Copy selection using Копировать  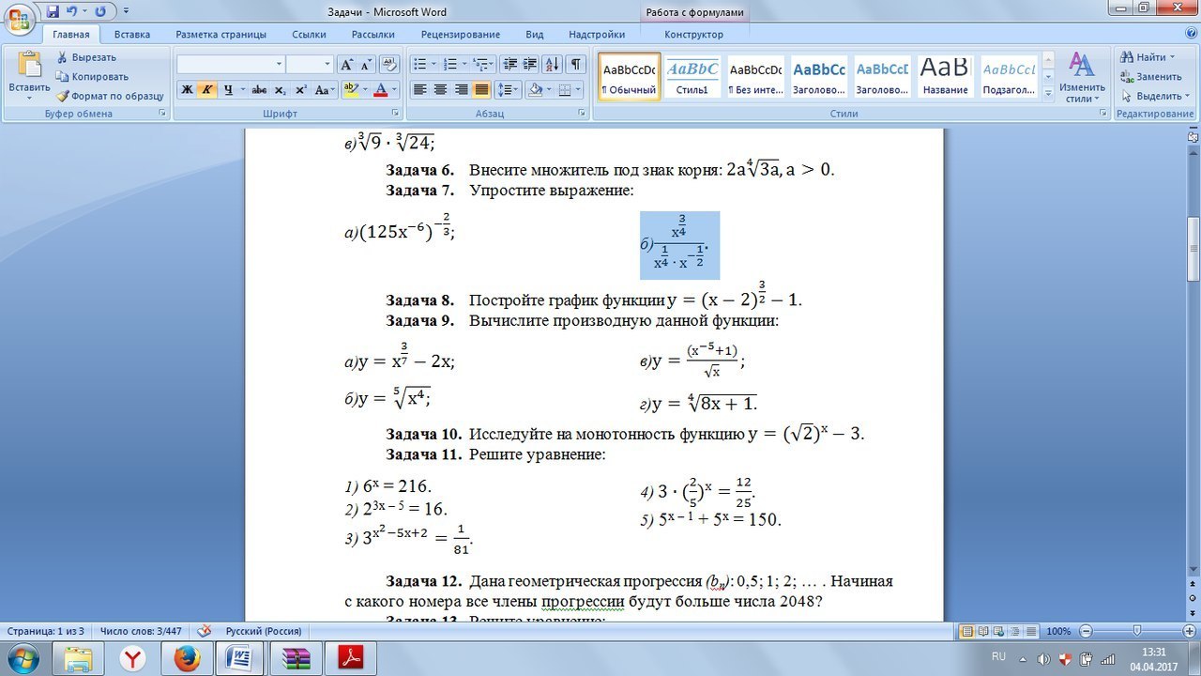pyautogui.click(x=92, y=77)
